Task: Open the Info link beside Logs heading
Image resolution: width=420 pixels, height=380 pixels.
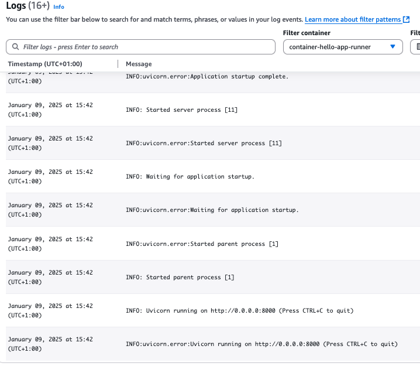Action: [58, 7]
